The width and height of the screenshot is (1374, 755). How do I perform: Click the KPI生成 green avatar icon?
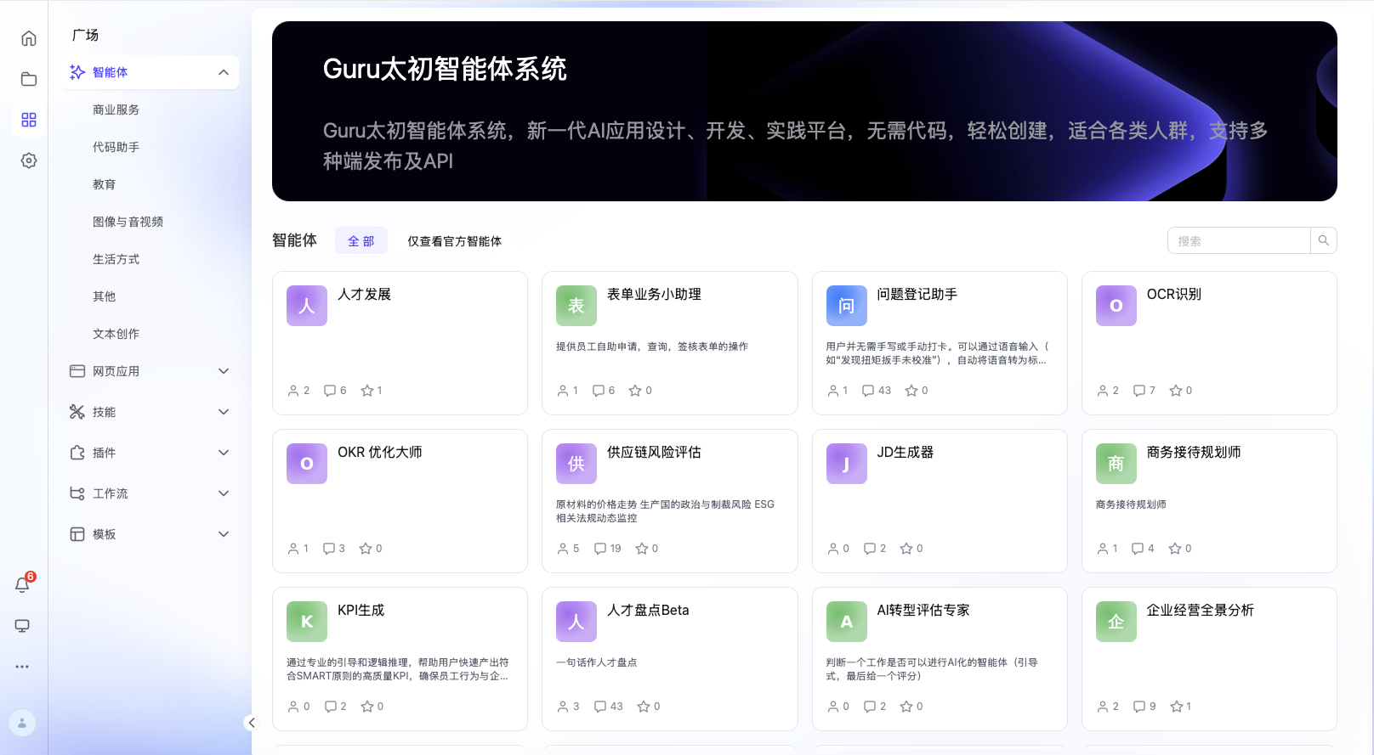tap(307, 622)
